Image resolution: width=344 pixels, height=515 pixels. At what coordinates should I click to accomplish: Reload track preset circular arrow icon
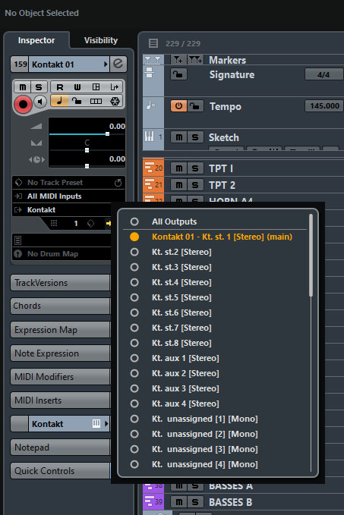[x=118, y=183]
